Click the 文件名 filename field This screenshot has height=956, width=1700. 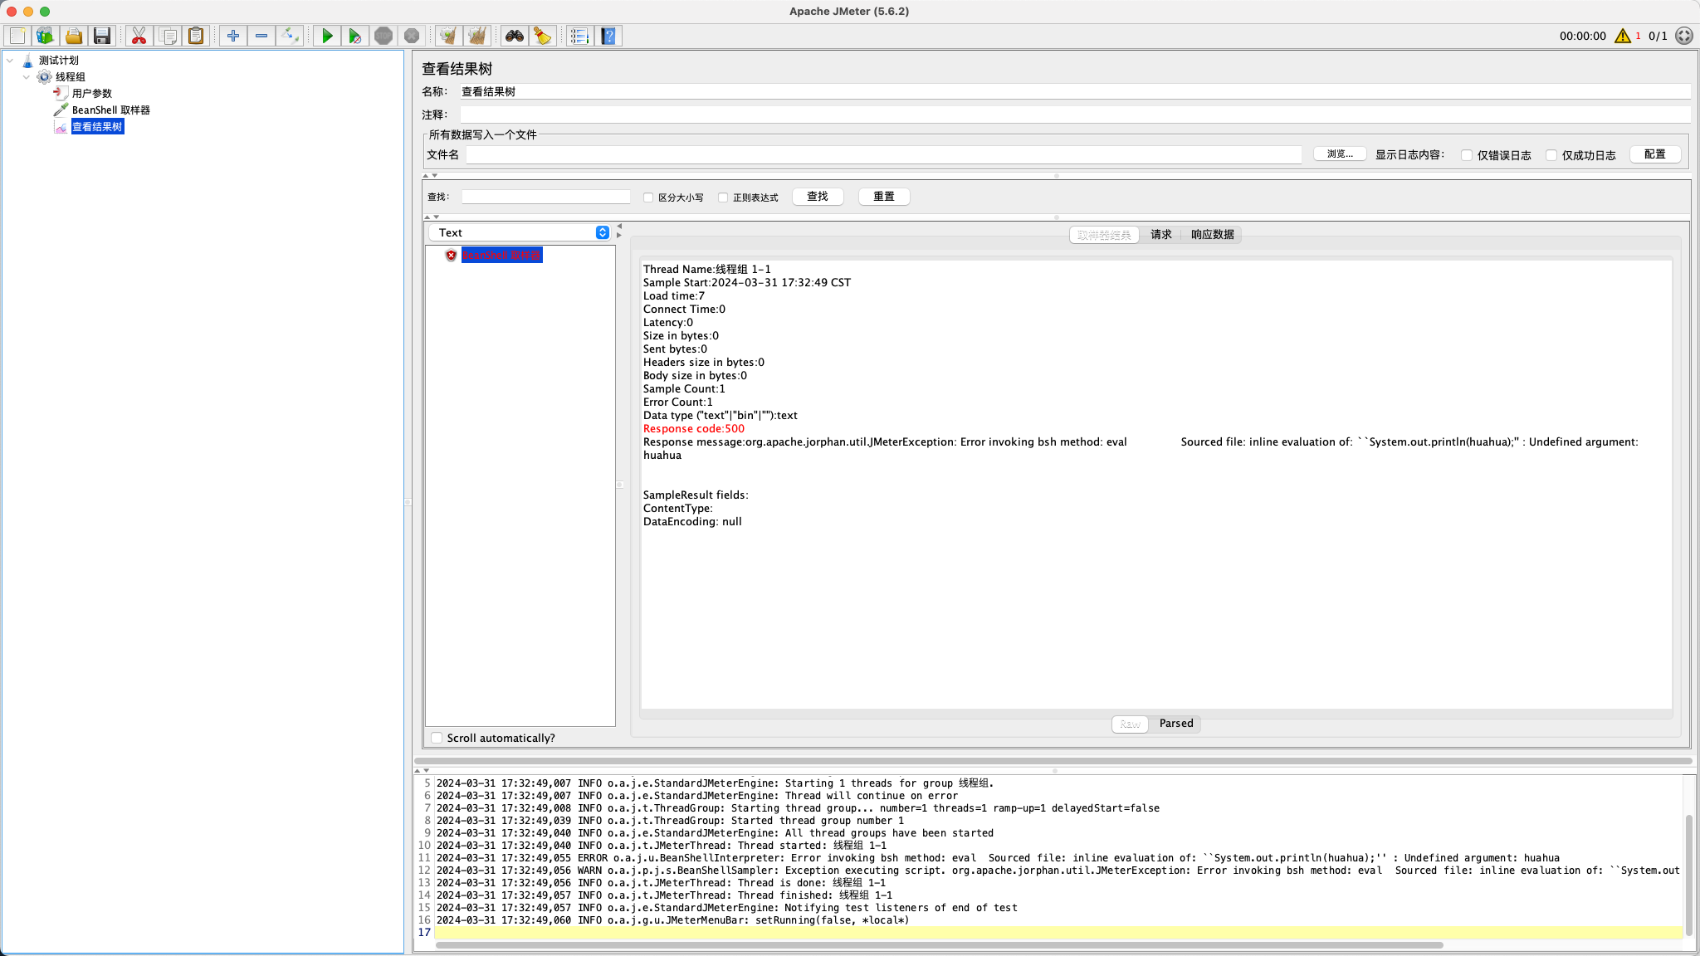click(x=883, y=154)
